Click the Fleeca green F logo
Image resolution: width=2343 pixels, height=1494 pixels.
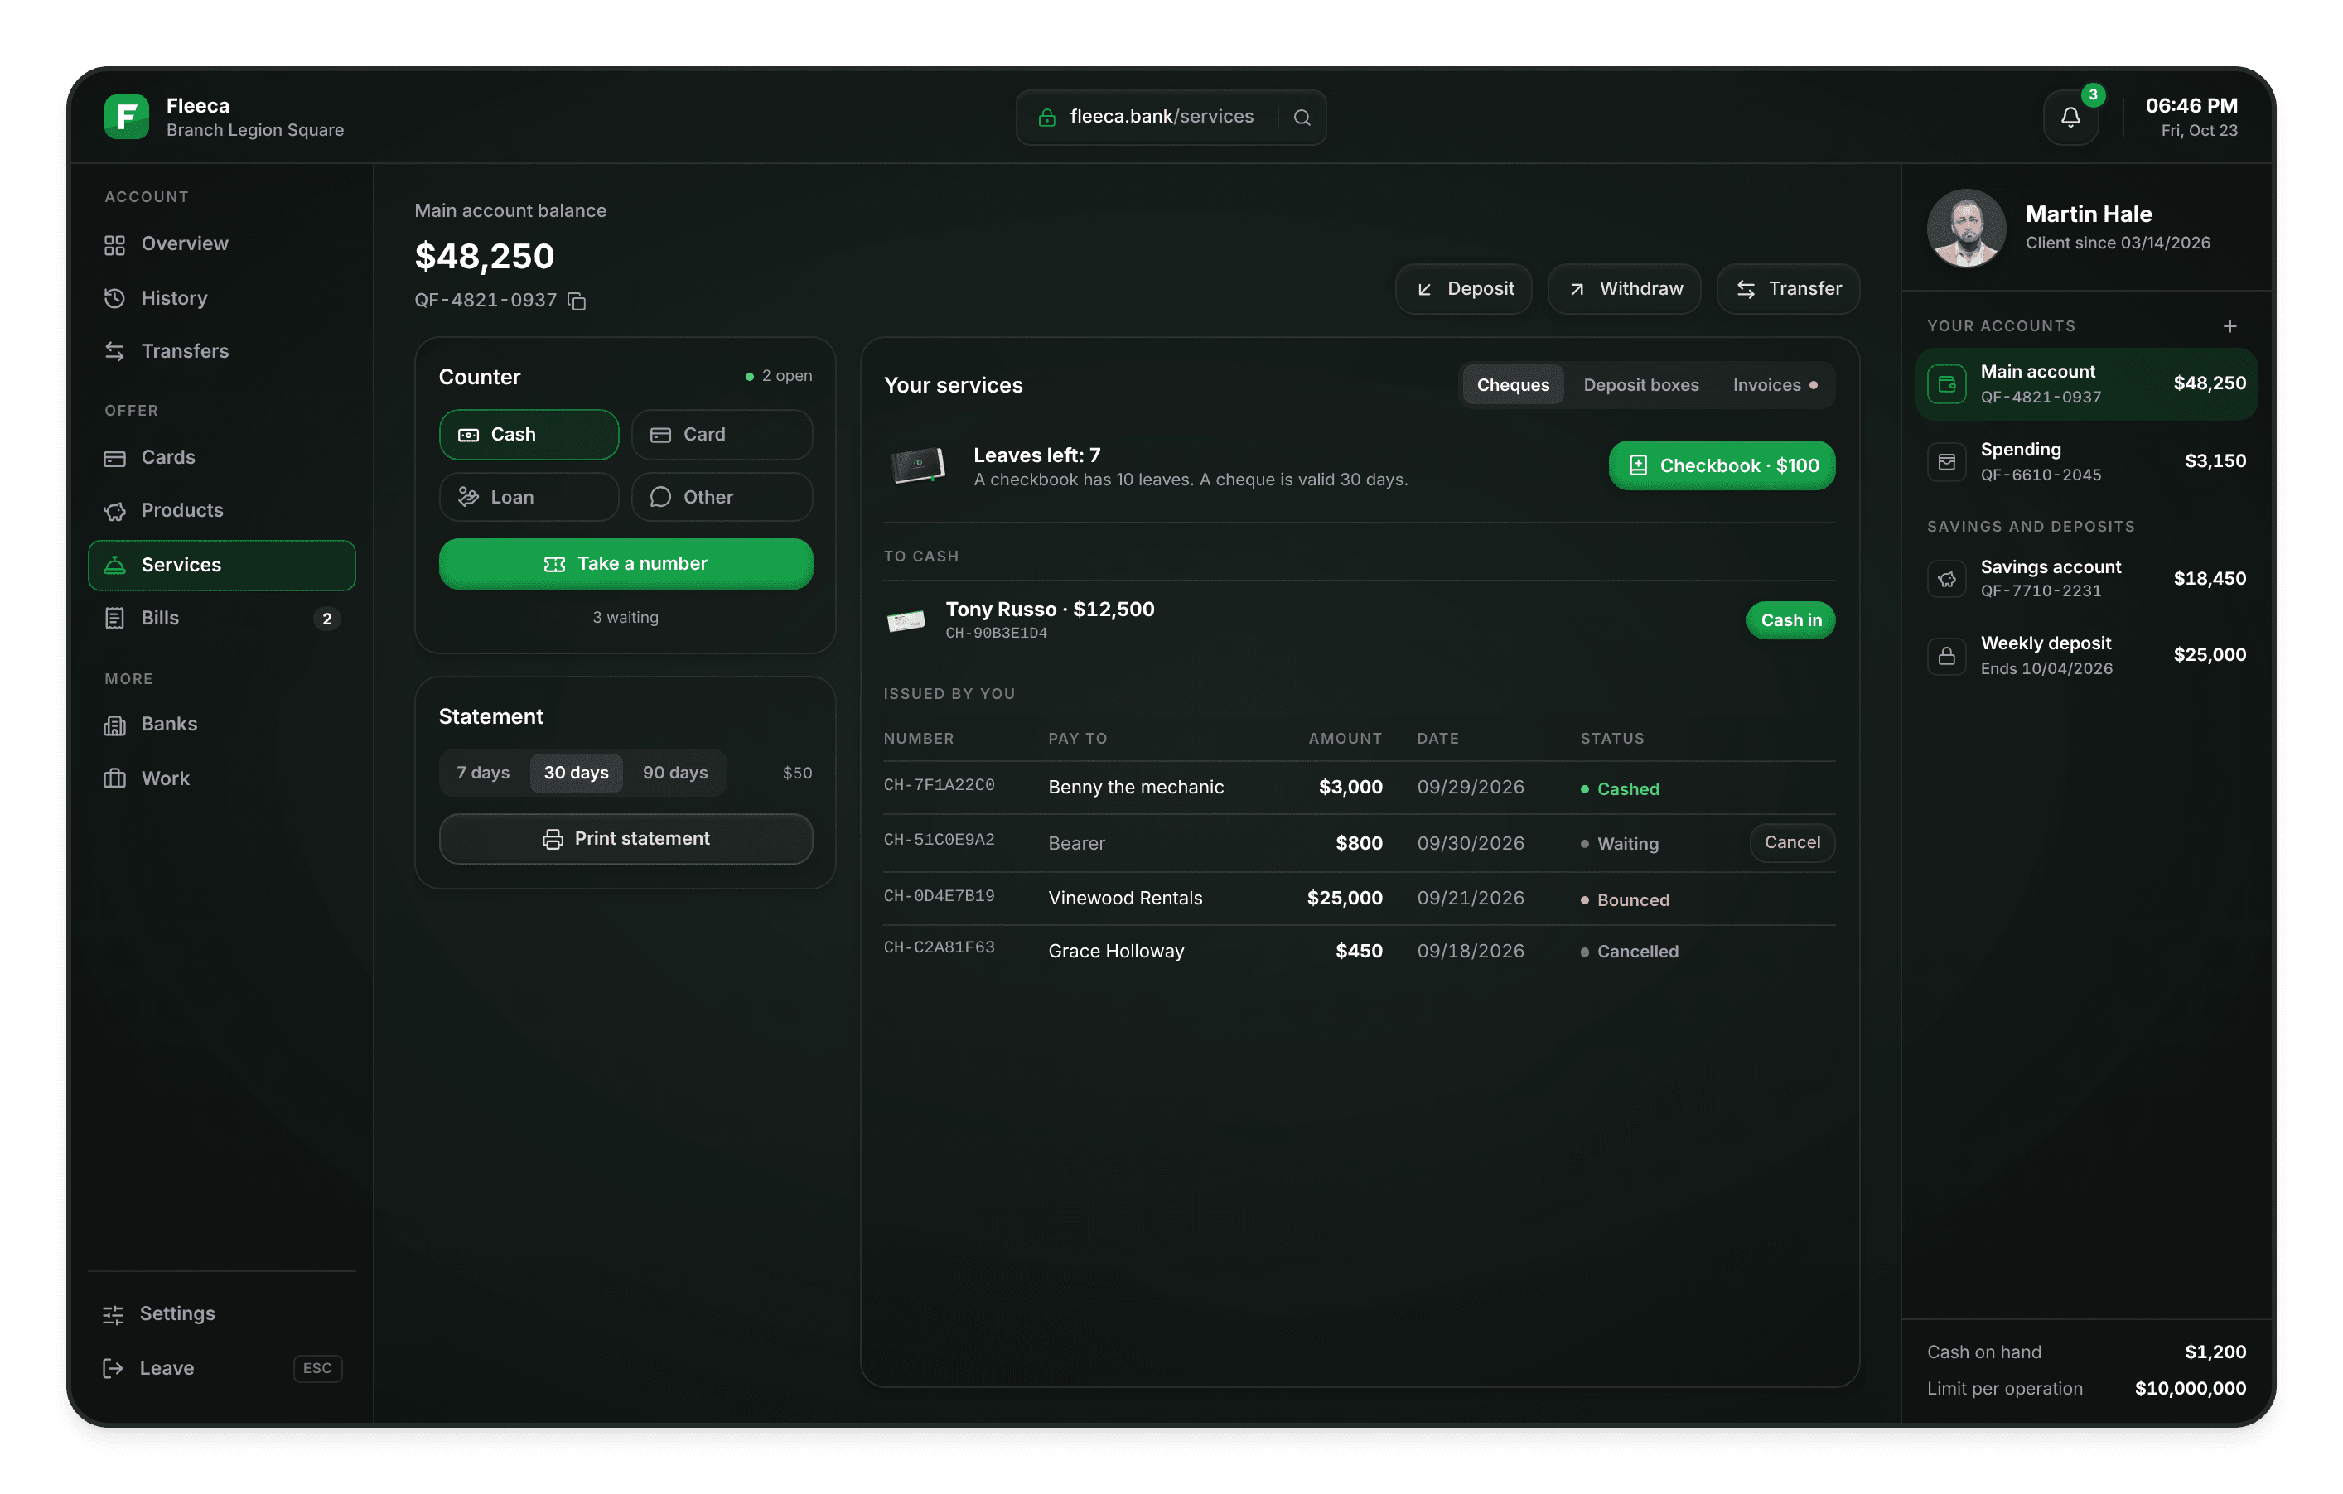pos(127,117)
